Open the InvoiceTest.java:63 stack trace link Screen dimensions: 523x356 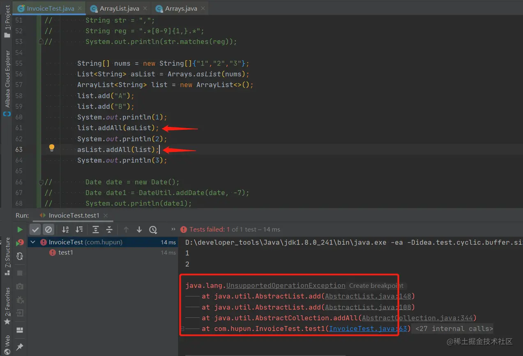368,328
